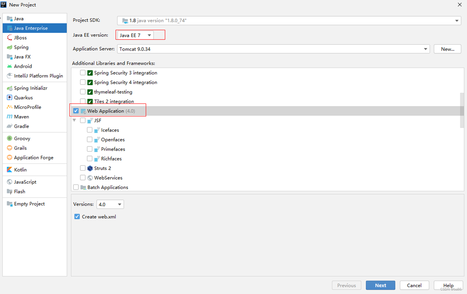467x294 pixels.
Task: Click the Quarkus icon
Action: 10,97
